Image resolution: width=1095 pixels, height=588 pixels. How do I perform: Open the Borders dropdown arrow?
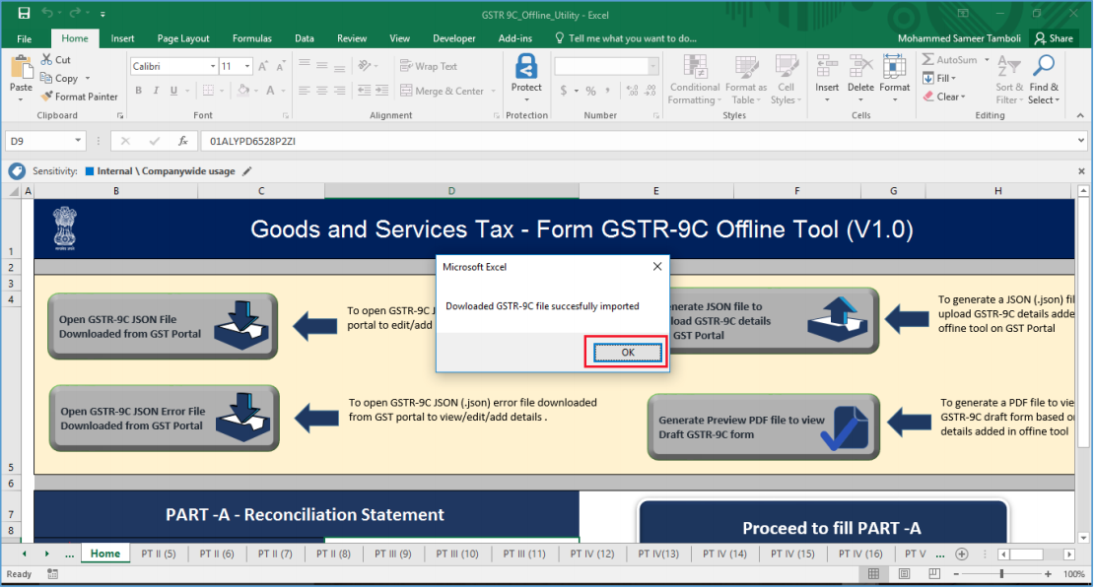coord(222,91)
